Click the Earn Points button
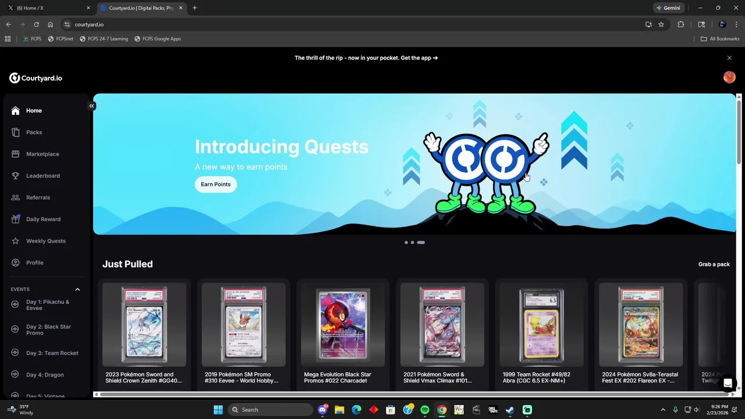The width and height of the screenshot is (745, 419). [216, 184]
